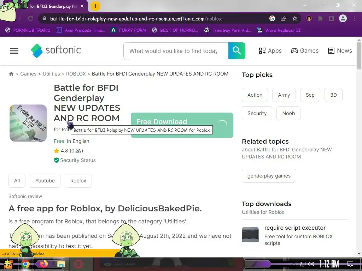Click the scrollbar down arrow

359,254
